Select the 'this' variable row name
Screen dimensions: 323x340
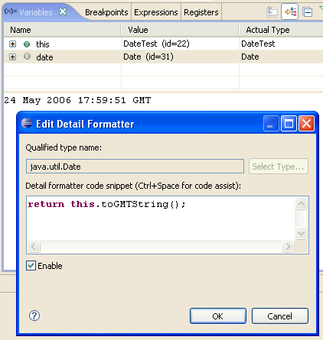[43, 44]
